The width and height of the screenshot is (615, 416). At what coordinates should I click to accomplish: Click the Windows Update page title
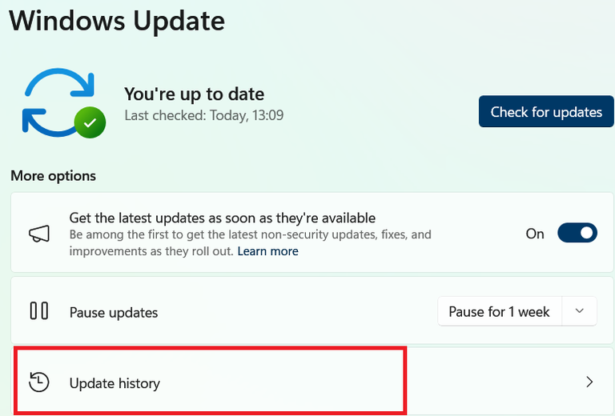click(x=117, y=19)
